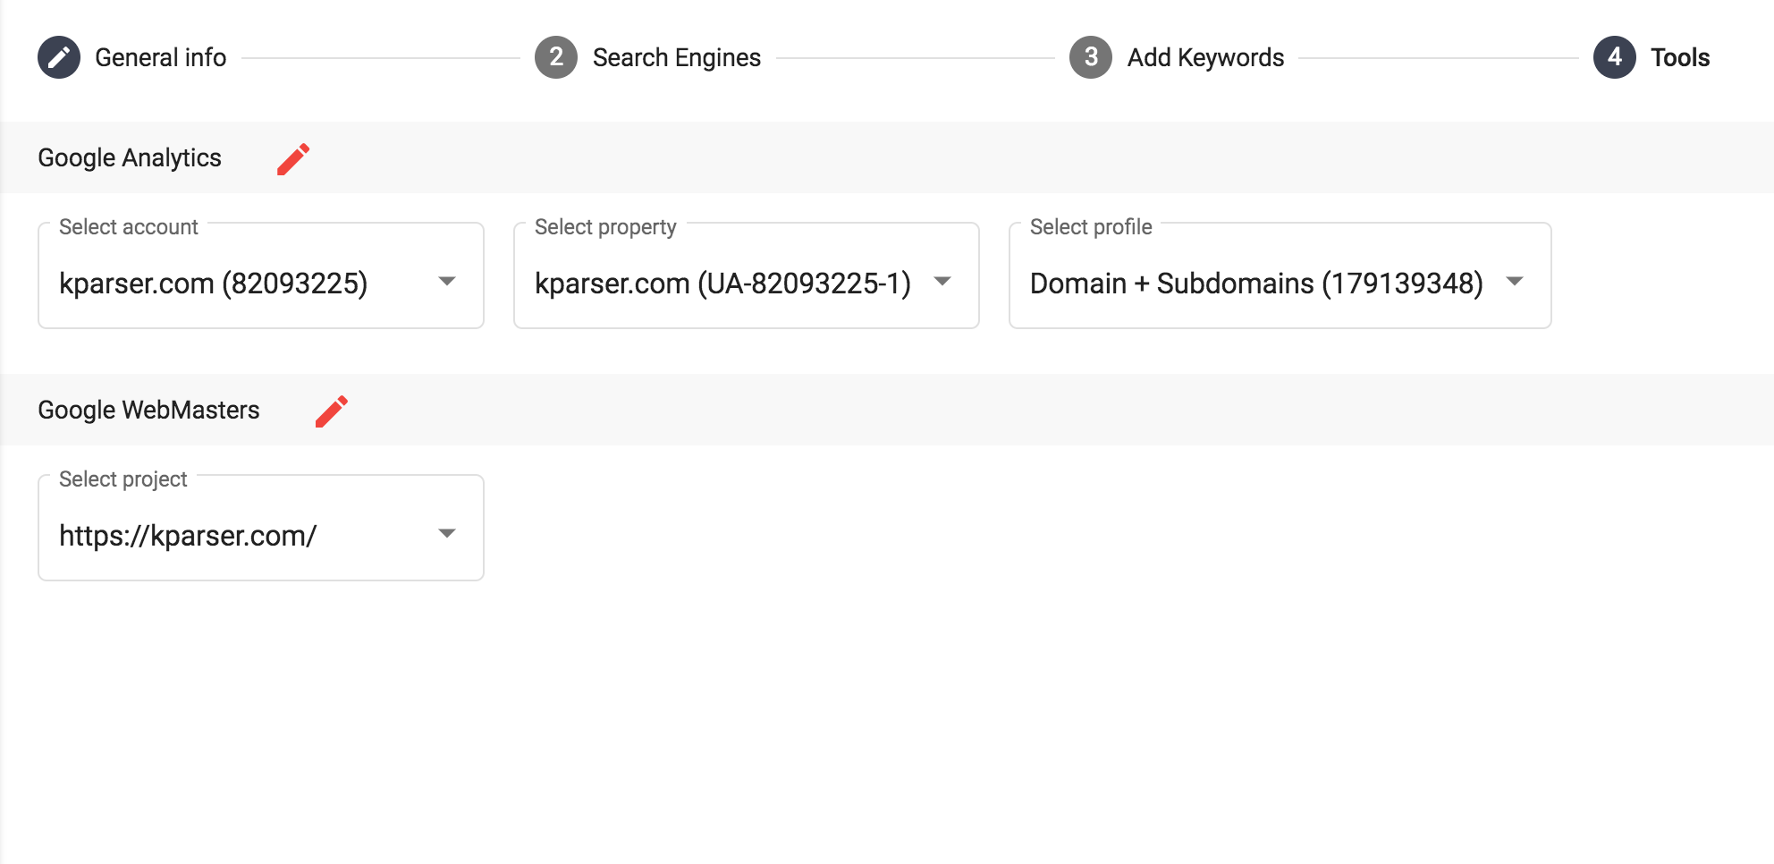Viewport: 1774px width, 864px height.
Task: Select the Tools step label
Action: tap(1680, 57)
